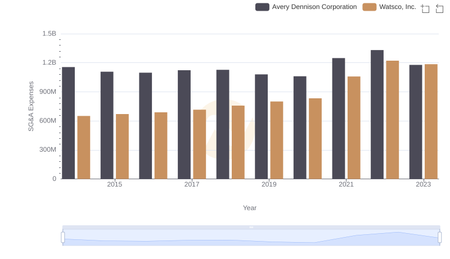The width and height of the screenshot is (450, 259).
Task: Click Avery Dennison bar for 2017
Action: tap(184, 125)
